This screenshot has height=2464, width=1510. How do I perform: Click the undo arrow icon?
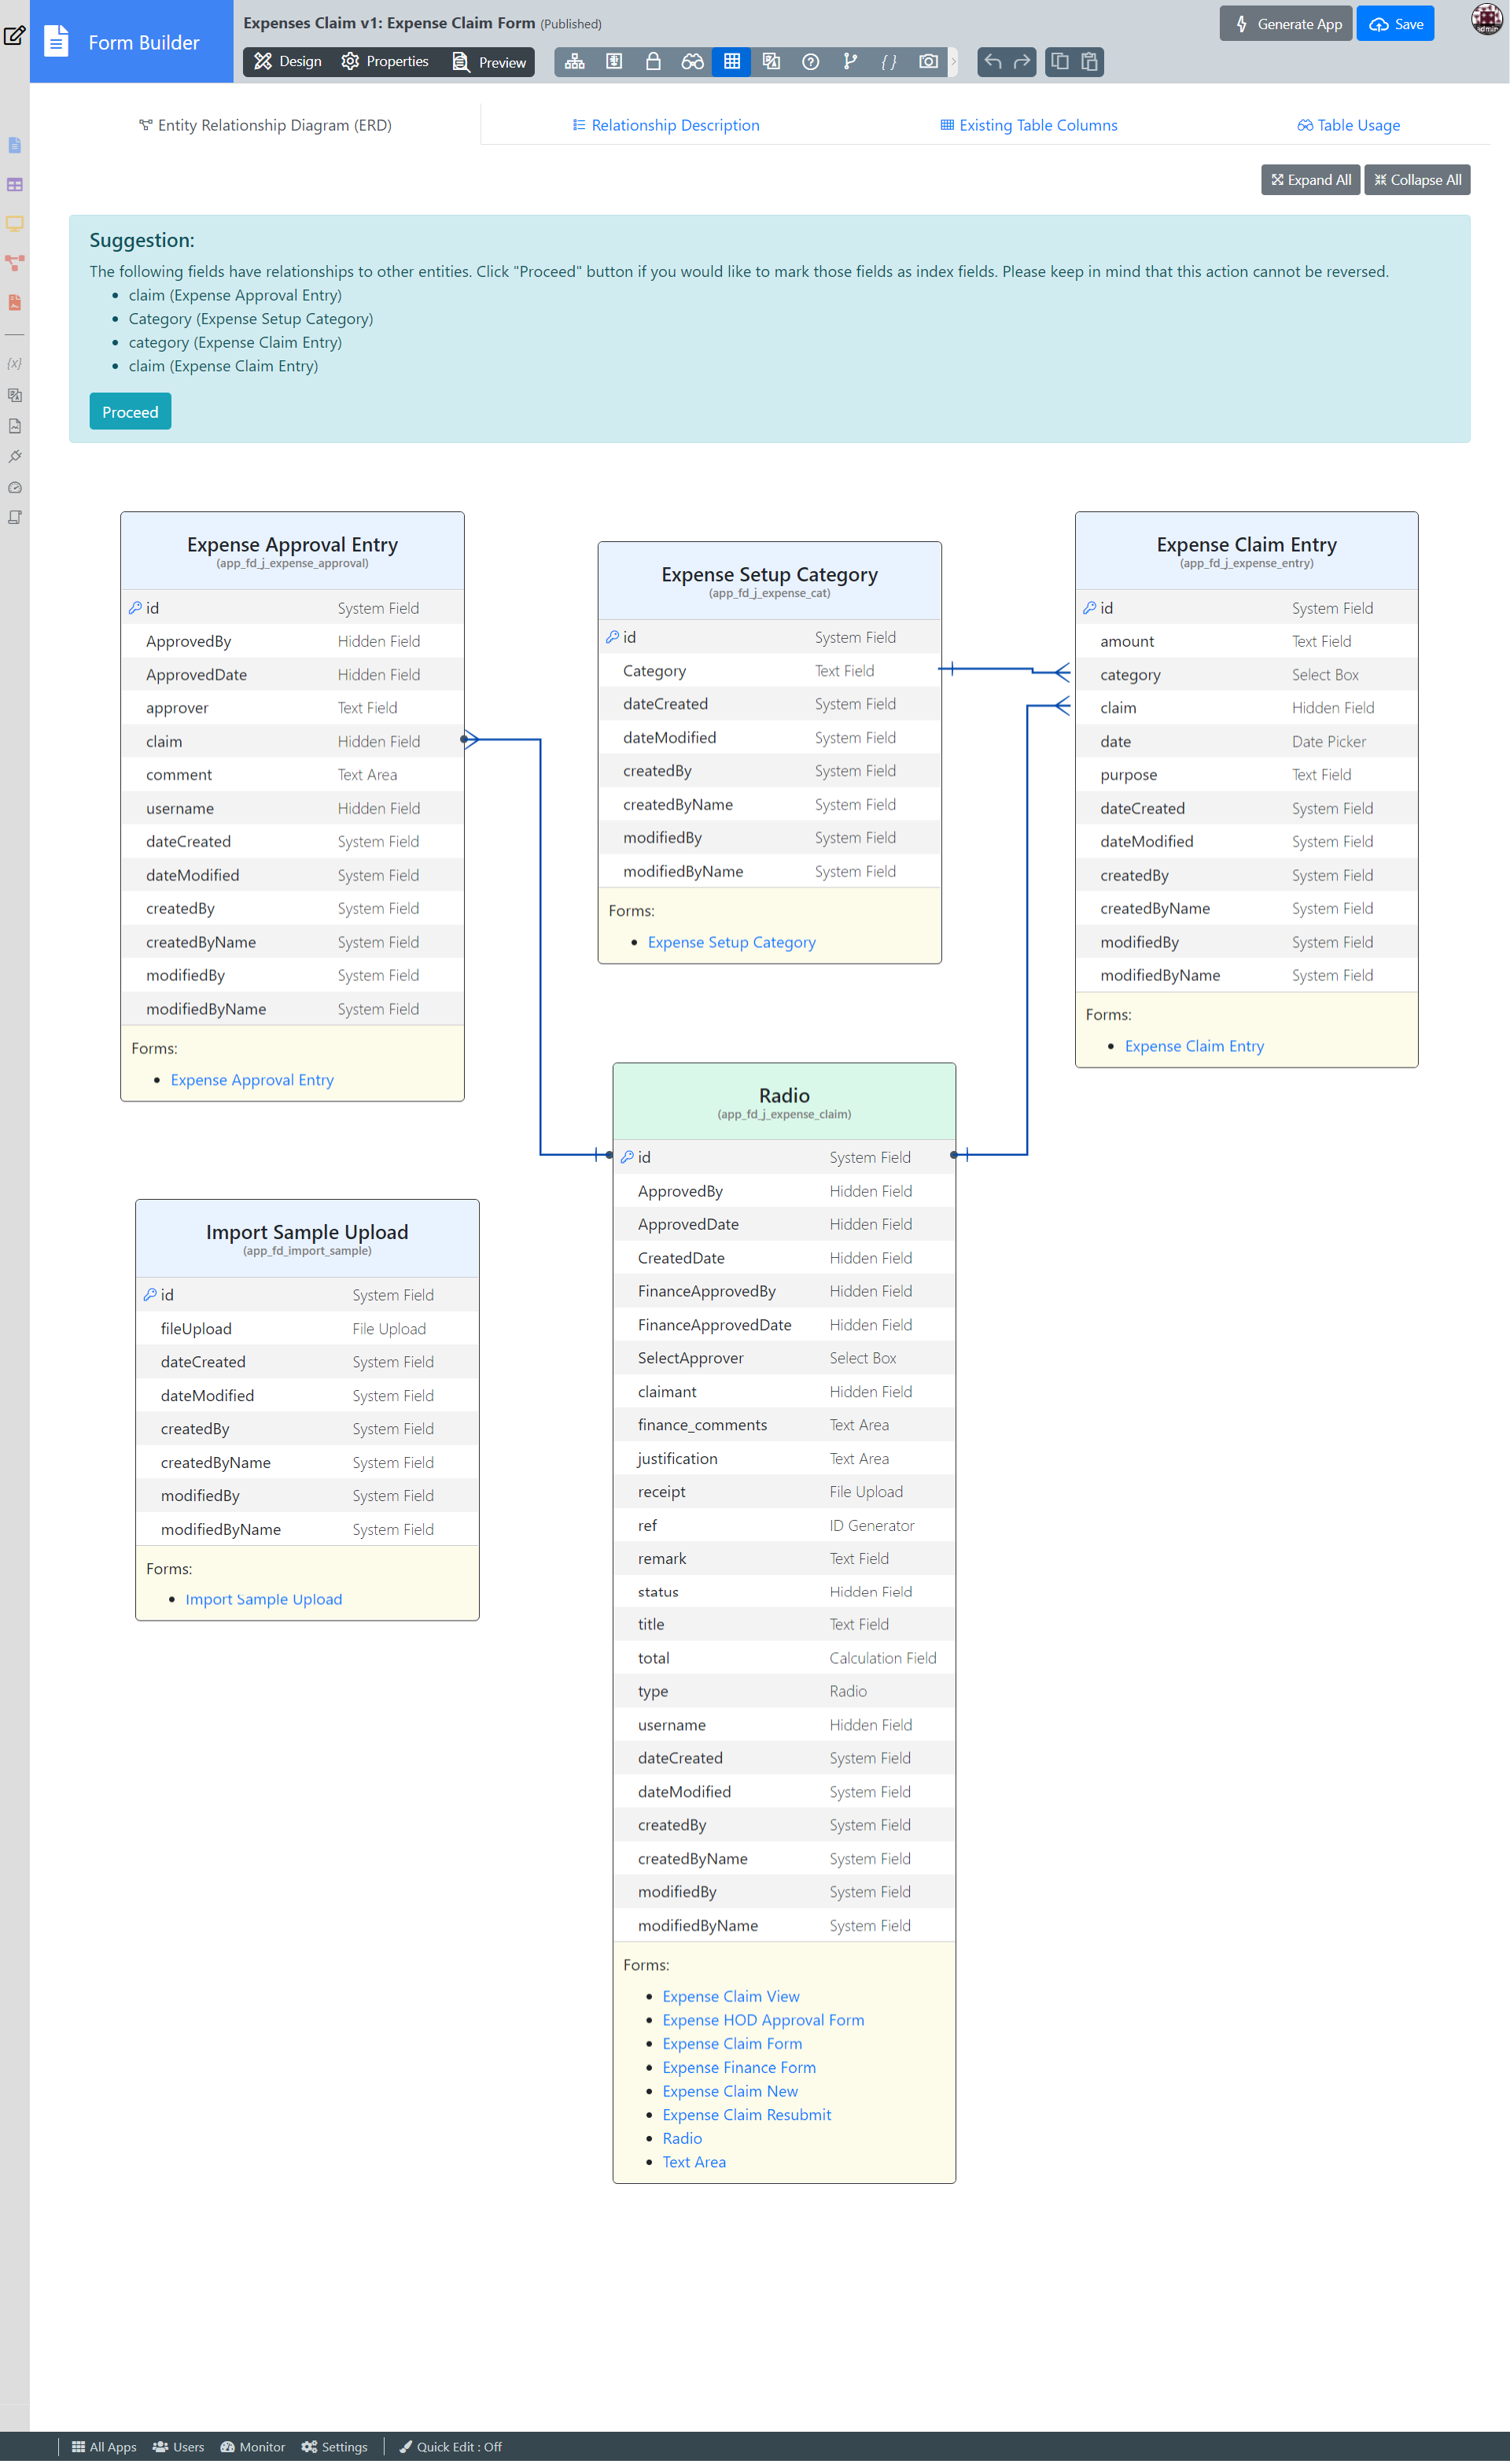(x=992, y=62)
